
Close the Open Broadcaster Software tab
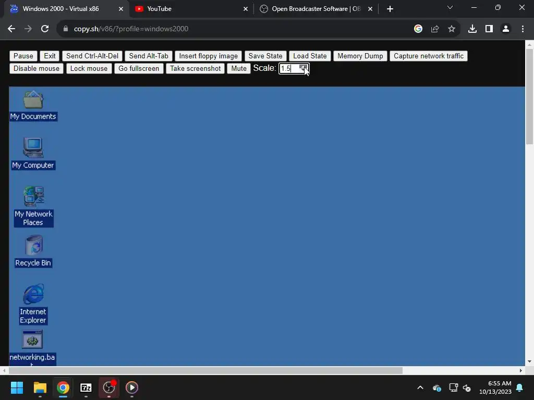coord(370,9)
